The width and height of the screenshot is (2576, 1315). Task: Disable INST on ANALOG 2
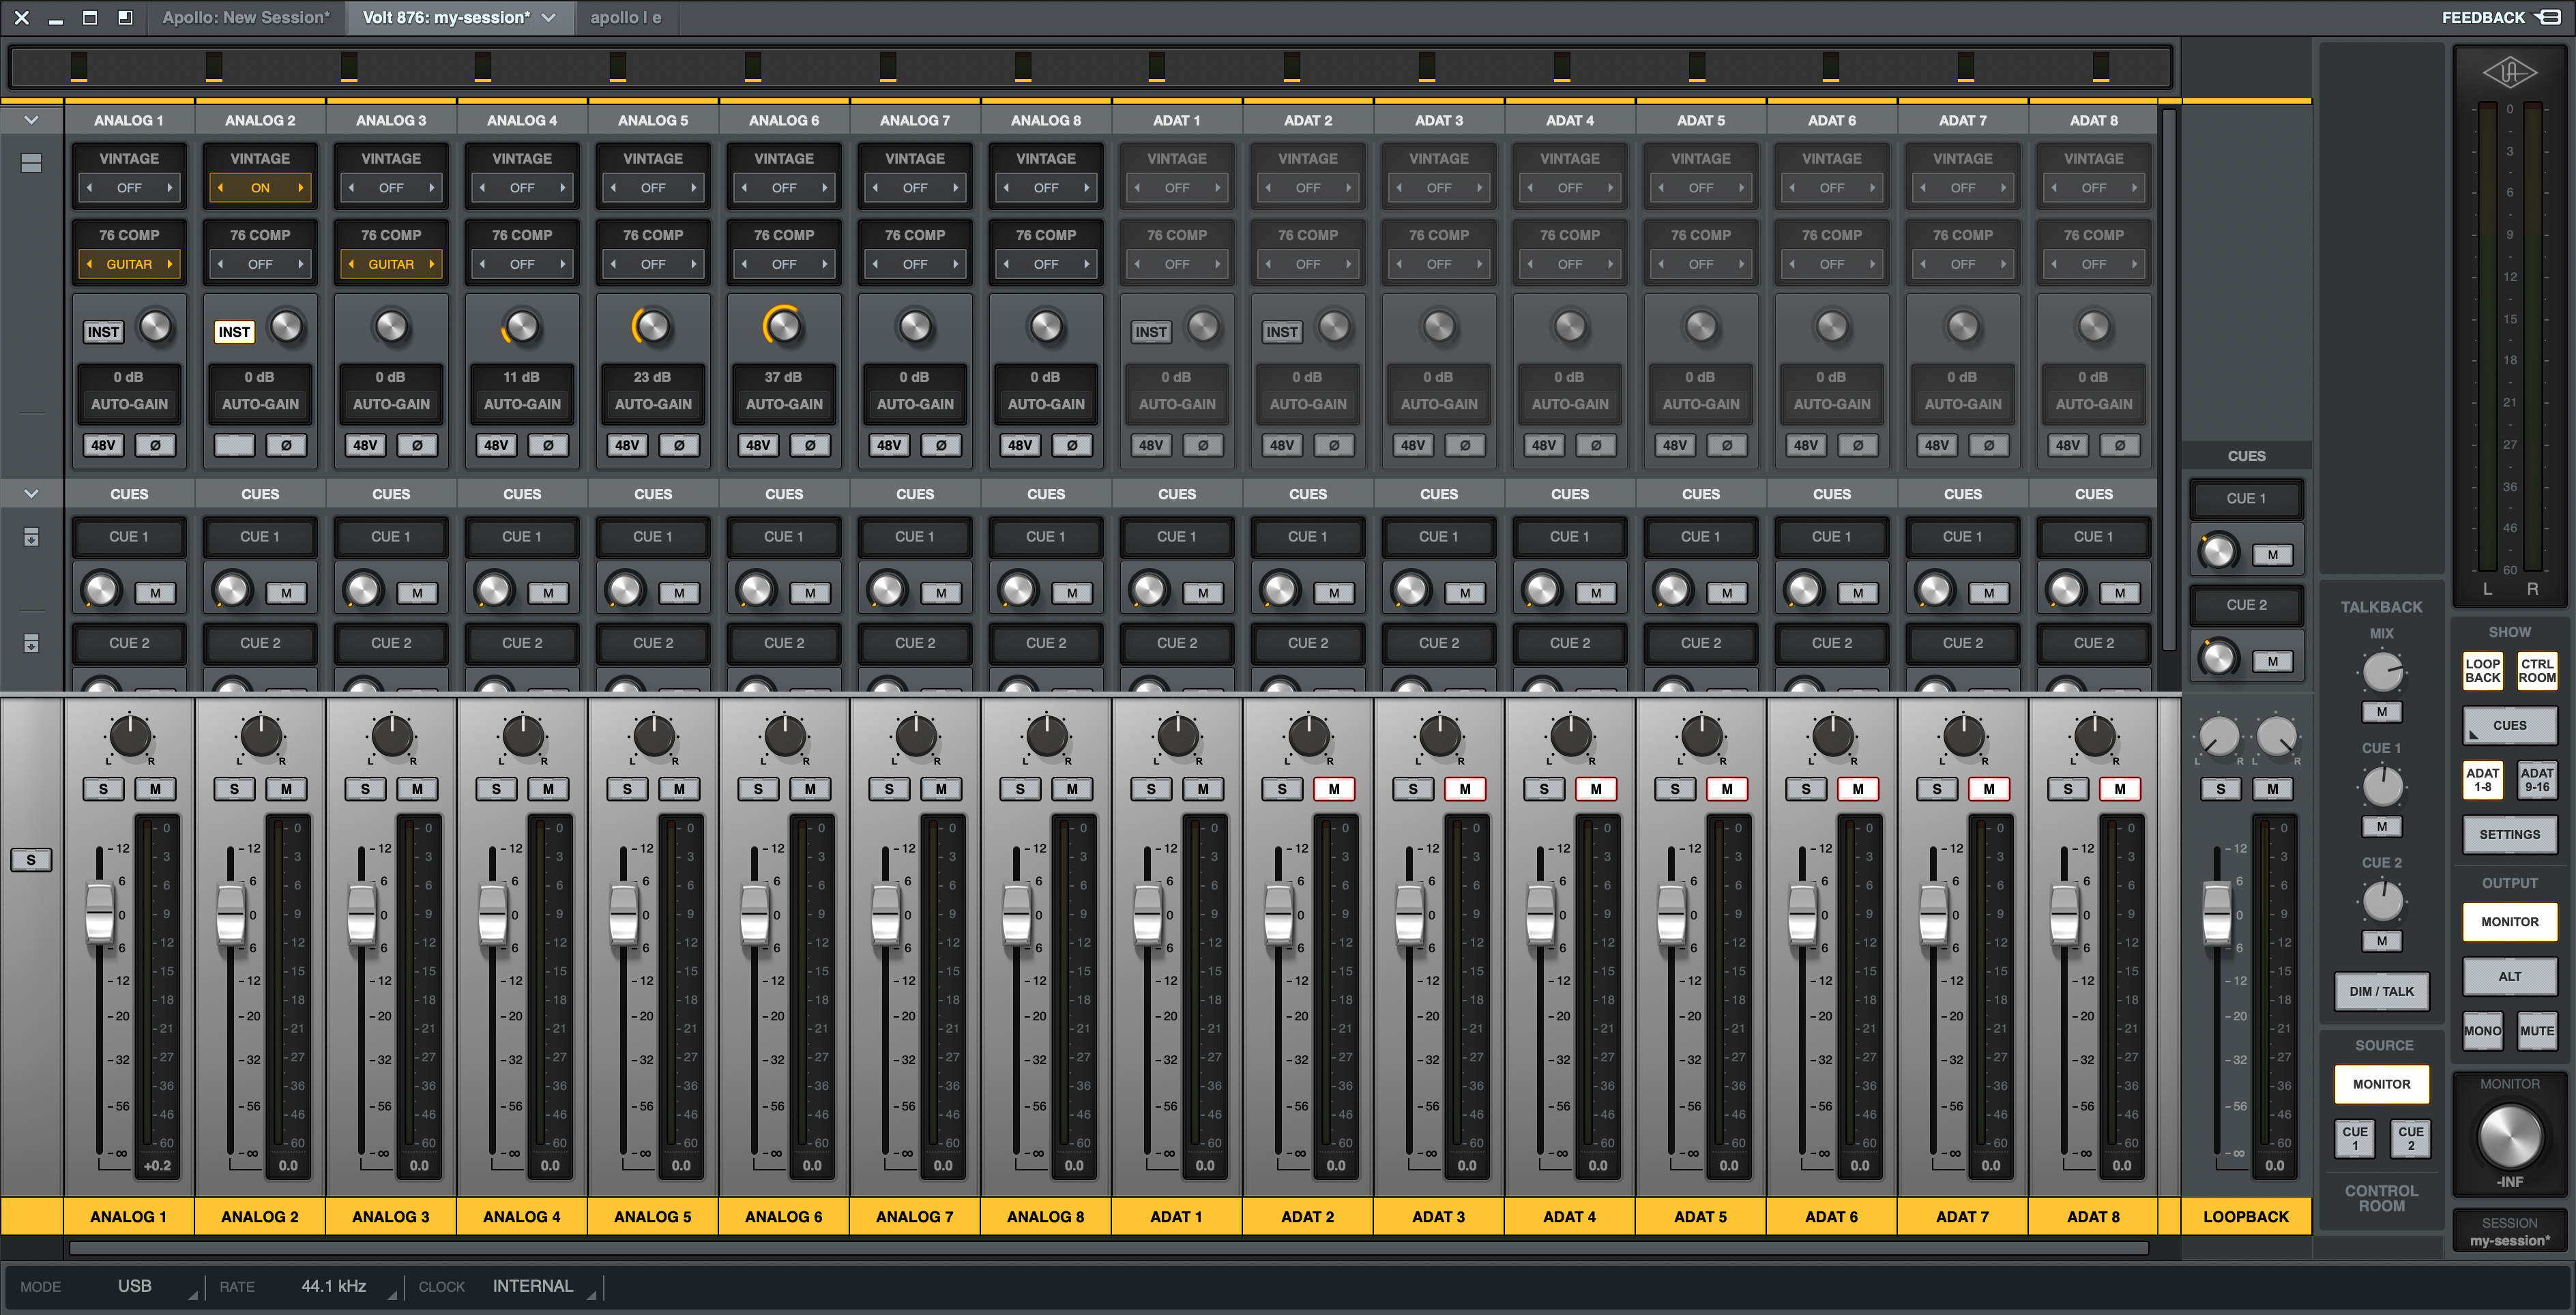tap(234, 332)
